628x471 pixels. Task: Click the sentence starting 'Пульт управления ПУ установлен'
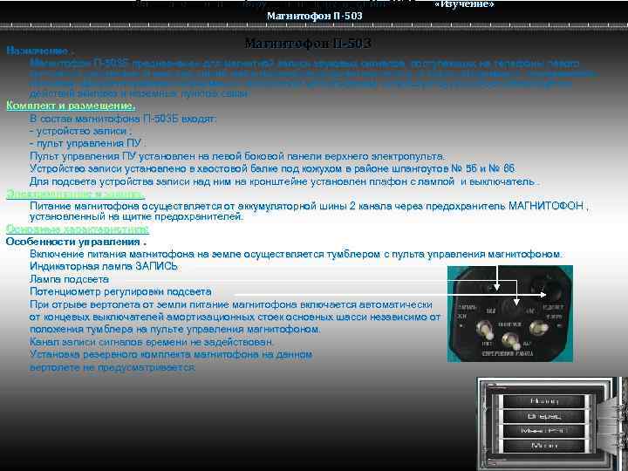pyautogui.click(x=237, y=156)
